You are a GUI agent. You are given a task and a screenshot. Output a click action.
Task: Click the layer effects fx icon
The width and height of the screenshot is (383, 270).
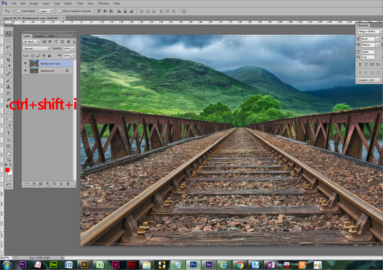tap(34, 184)
